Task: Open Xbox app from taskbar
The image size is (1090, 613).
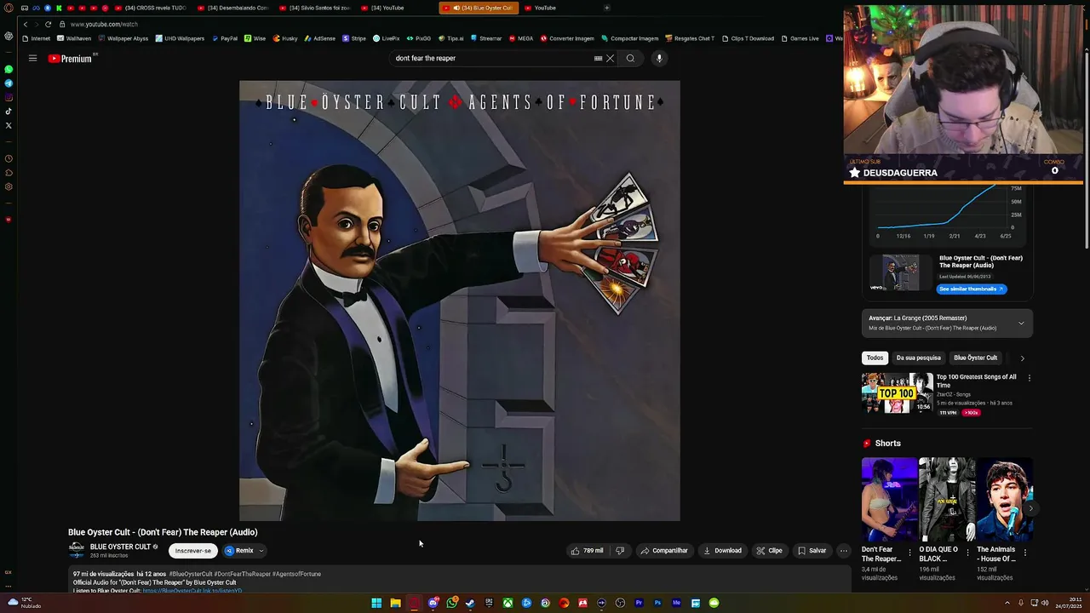Action: [508, 603]
